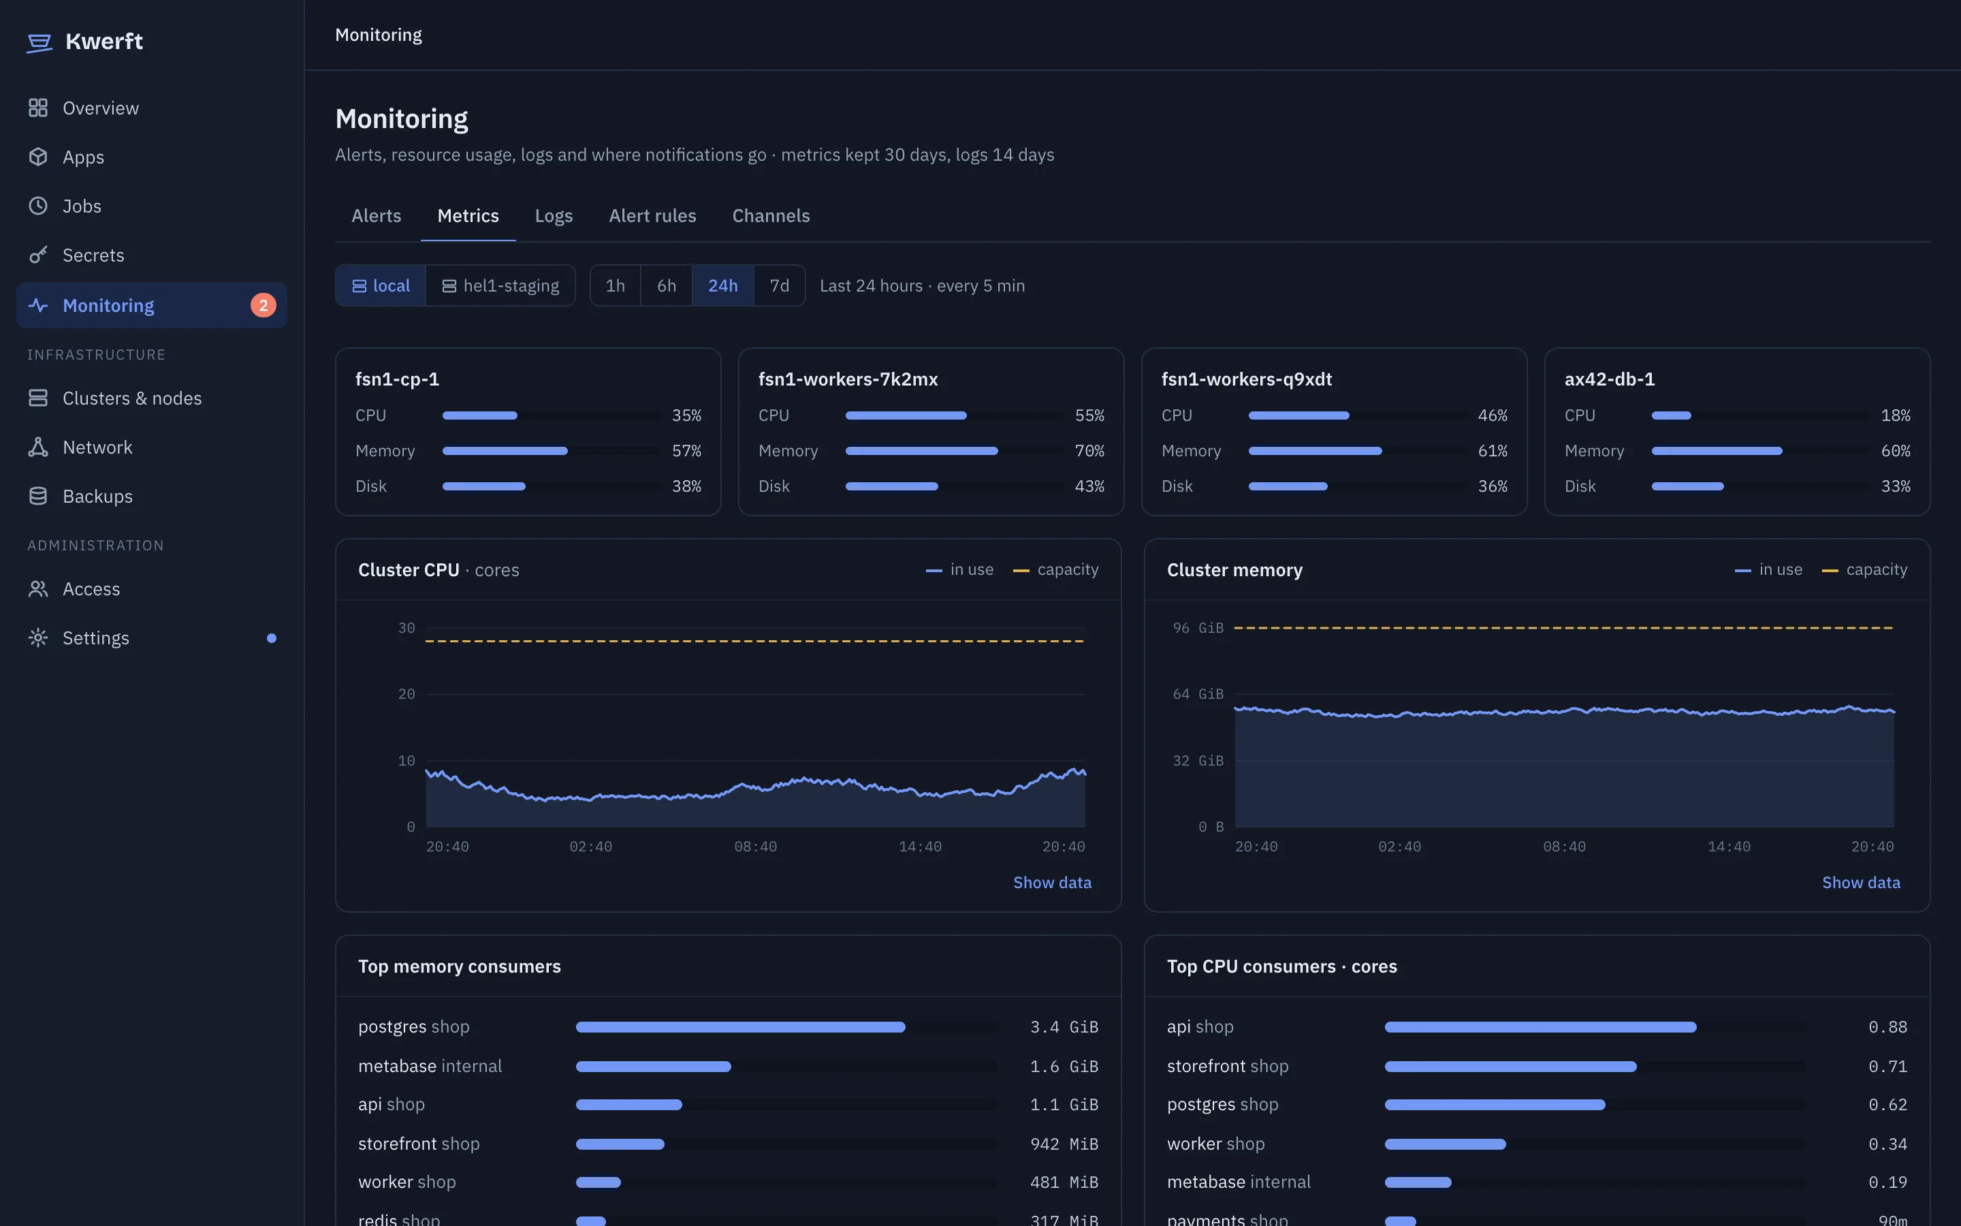Click the Access users icon
1961x1226 pixels.
38,588
